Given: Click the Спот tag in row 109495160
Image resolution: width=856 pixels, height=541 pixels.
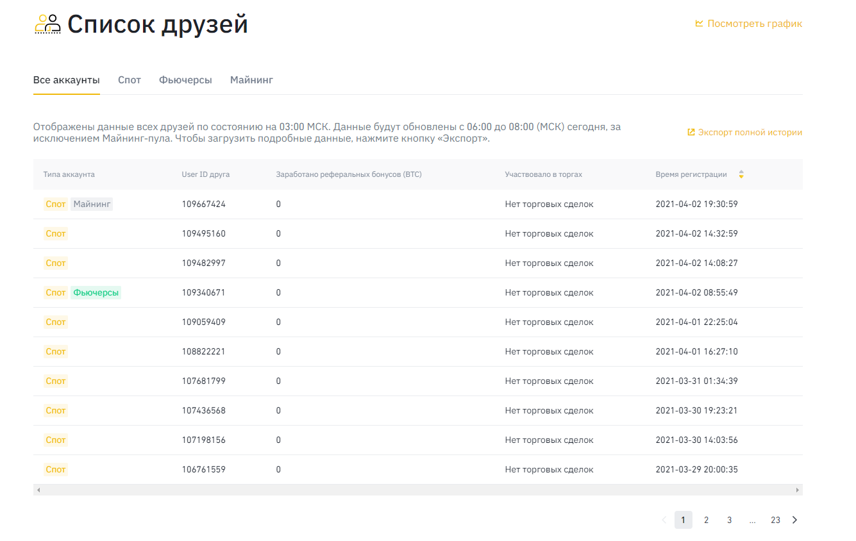Looking at the screenshot, I should [56, 234].
